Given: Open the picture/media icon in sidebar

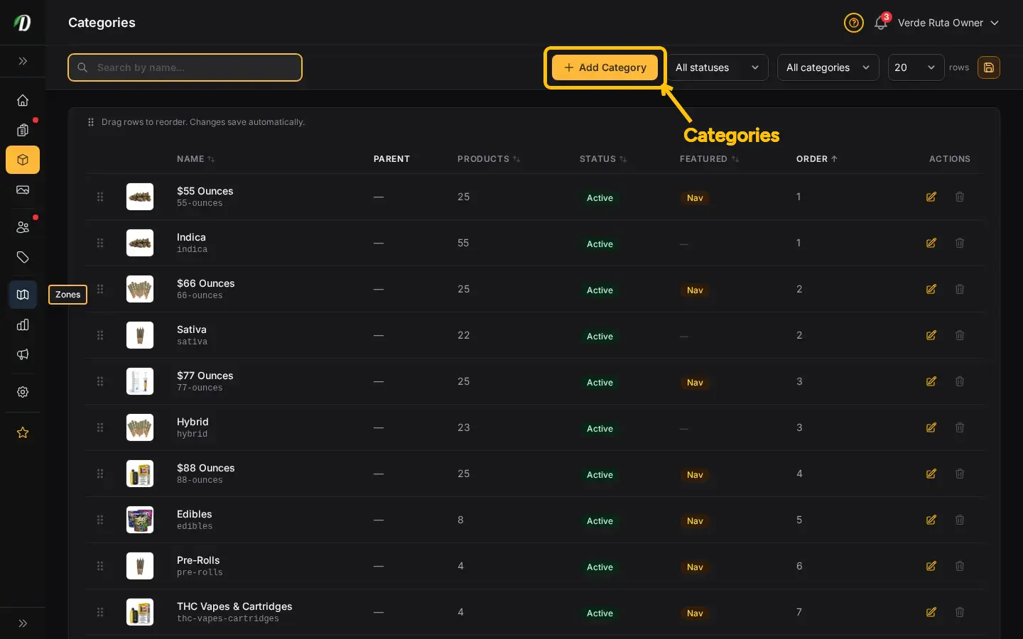Looking at the screenshot, I should point(23,190).
